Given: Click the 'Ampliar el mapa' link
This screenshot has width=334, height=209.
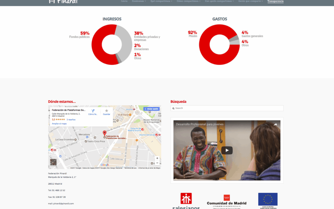Looking at the screenshot, I should 59,124.
